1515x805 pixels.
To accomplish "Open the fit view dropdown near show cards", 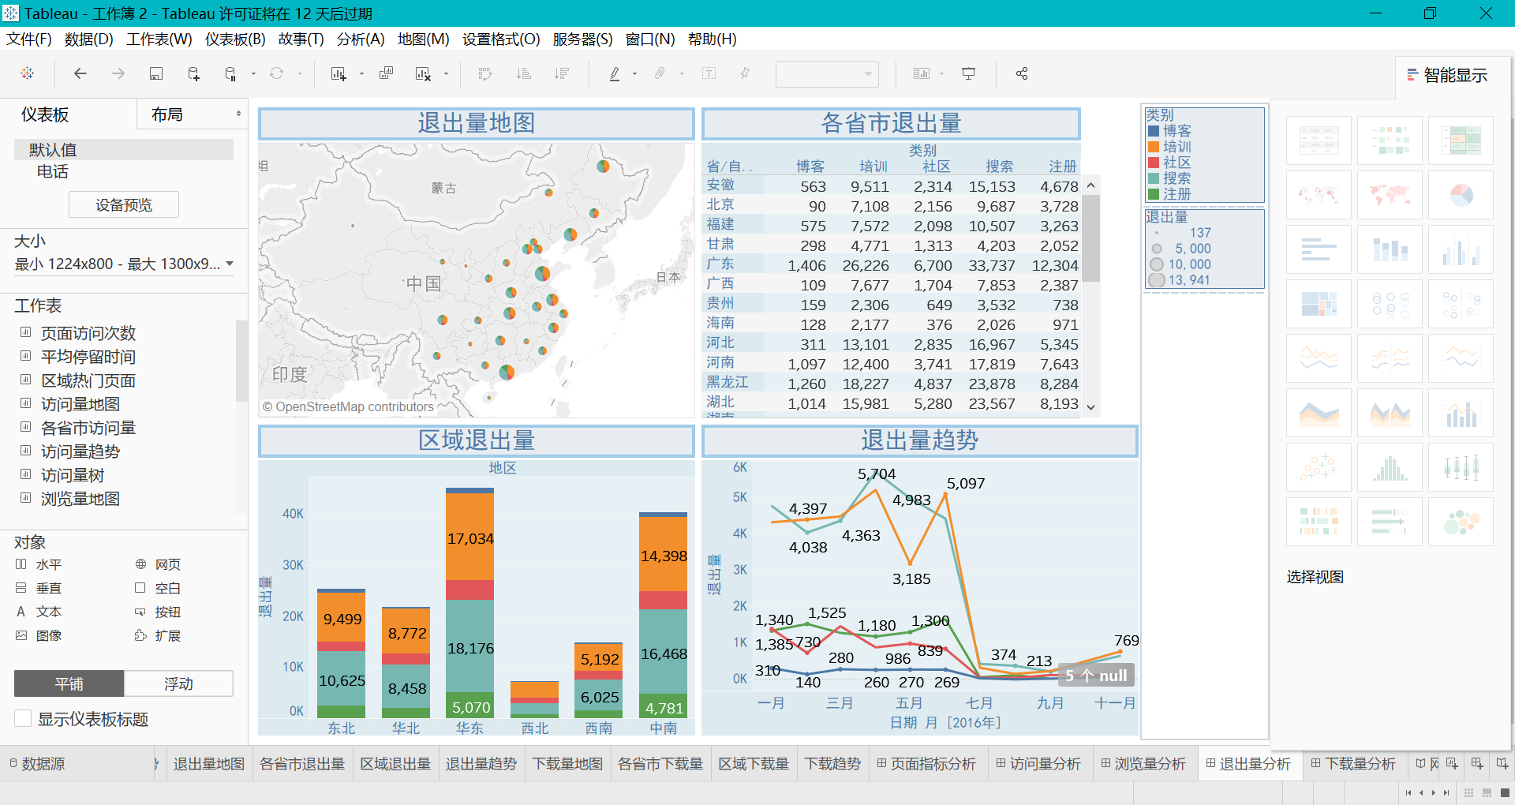I will (x=940, y=73).
